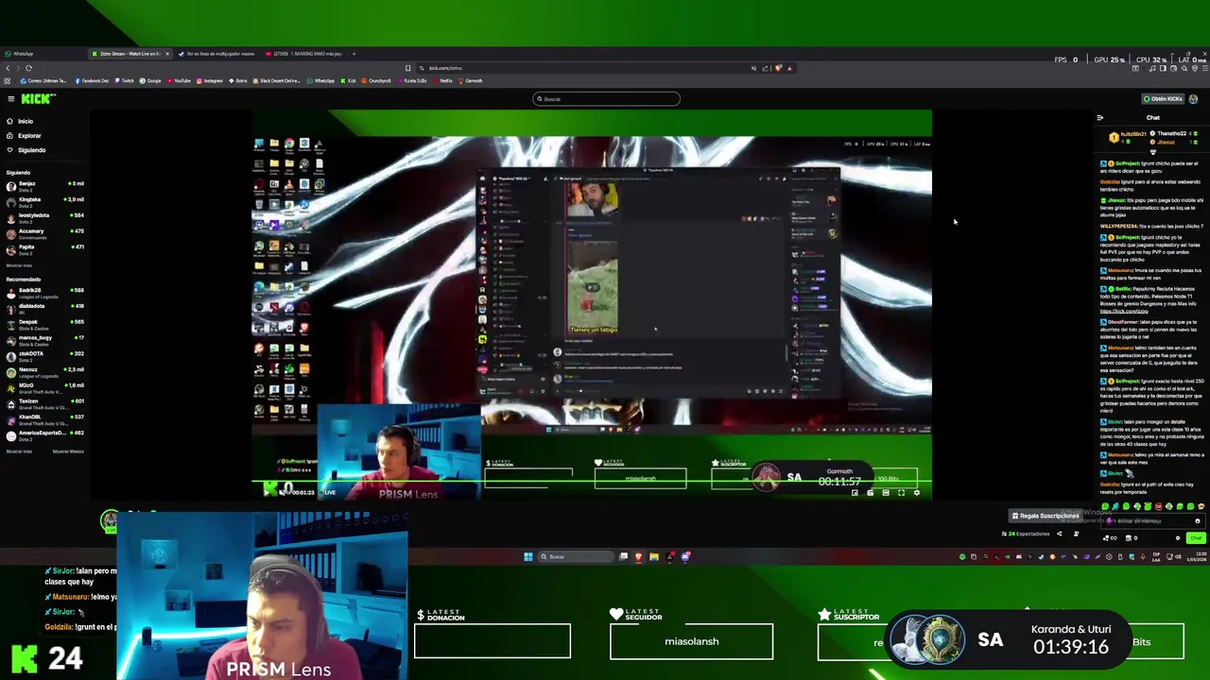Viewport: 1210px width, 680px height.
Task: Toggle fullscreen on the video player
Action: pyautogui.click(x=901, y=492)
